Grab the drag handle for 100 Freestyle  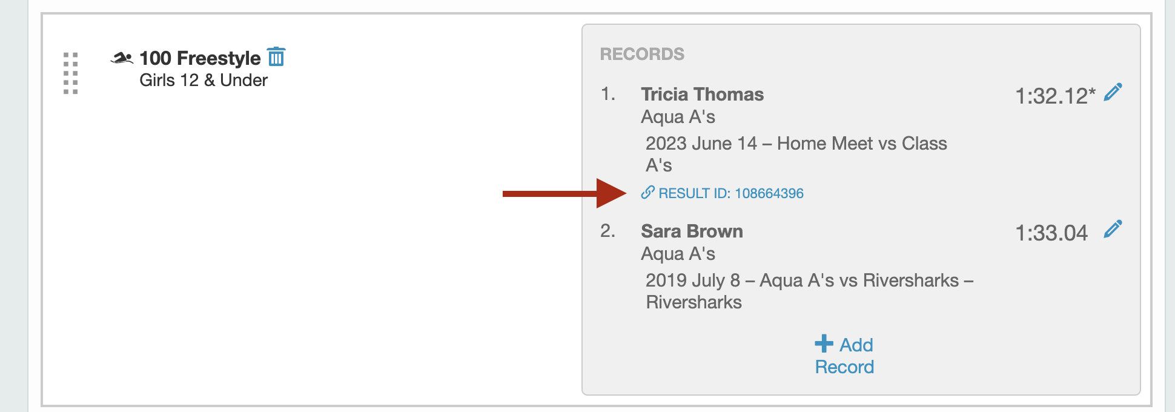coord(71,73)
